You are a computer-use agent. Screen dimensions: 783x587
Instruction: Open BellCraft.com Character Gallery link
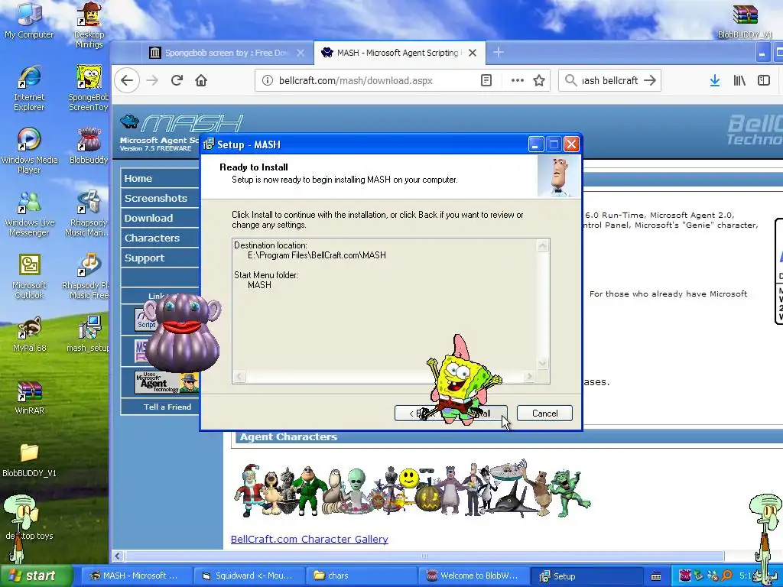[309, 539]
